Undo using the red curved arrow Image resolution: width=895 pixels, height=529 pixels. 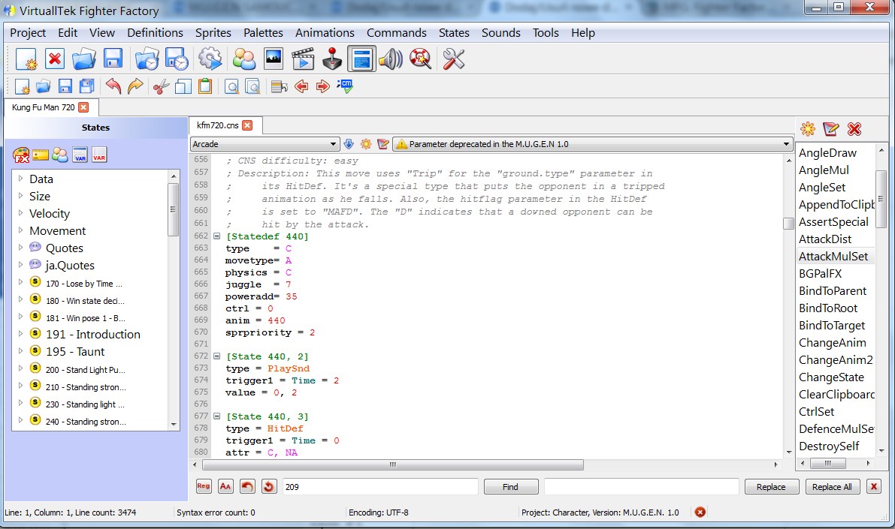pos(113,86)
